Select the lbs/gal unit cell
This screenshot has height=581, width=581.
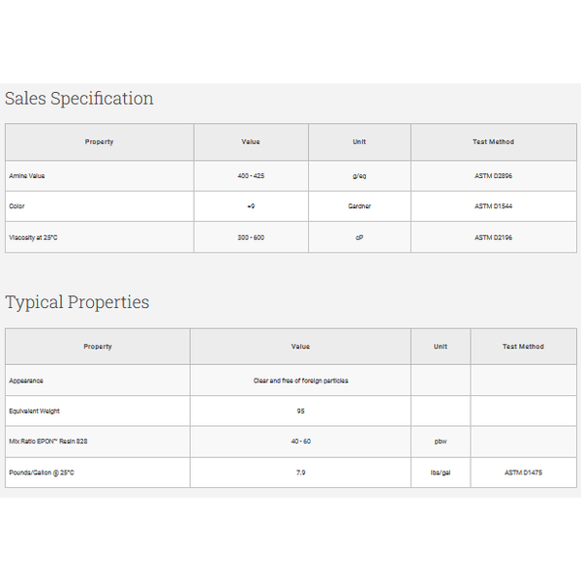pyautogui.click(x=441, y=473)
